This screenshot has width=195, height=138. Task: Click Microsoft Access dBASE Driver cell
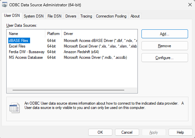(x=100, y=41)
